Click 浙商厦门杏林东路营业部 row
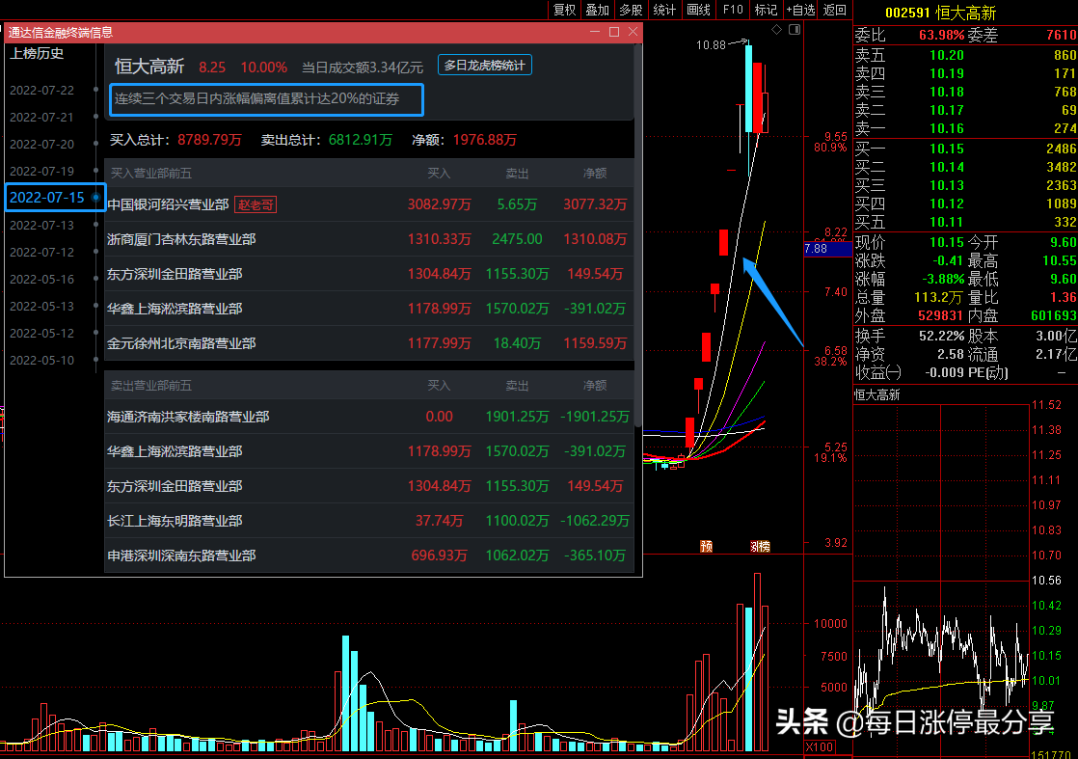The height and width of the screenshot is (759, 1078). pos(368,239)
